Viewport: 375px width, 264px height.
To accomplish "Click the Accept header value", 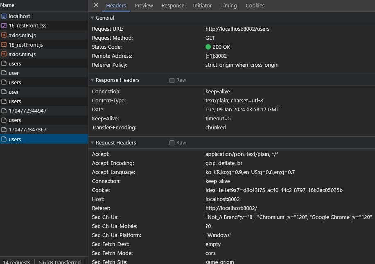I will pyautogui.click(x=242, y=154).
